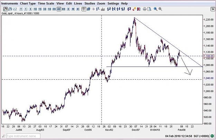Select the active 4H time scale button
This screenshot has width=216, height=140.
[x=59, y=9]
